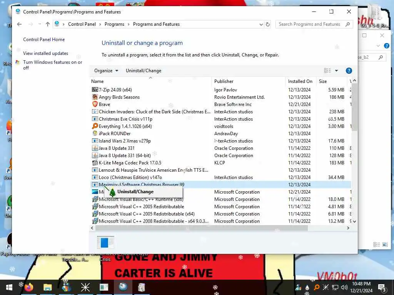Select Microsoft Visual C++ 2008 Redistributable row
Viewport: 394px width, 295px height.
[x=220, y=221]
